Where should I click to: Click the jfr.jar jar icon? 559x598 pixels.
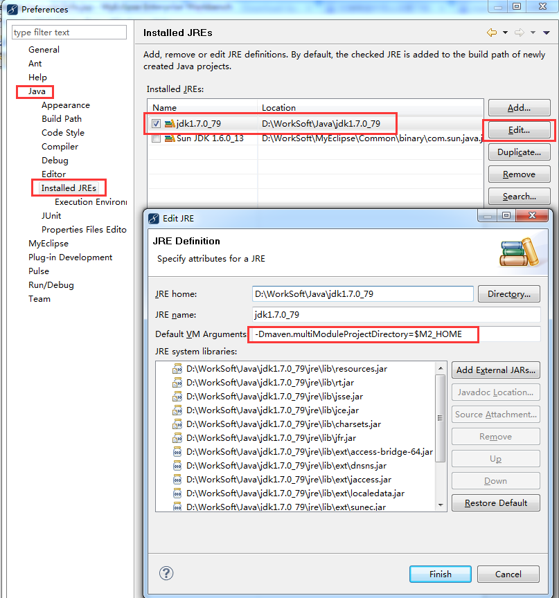tap(177, 438)
